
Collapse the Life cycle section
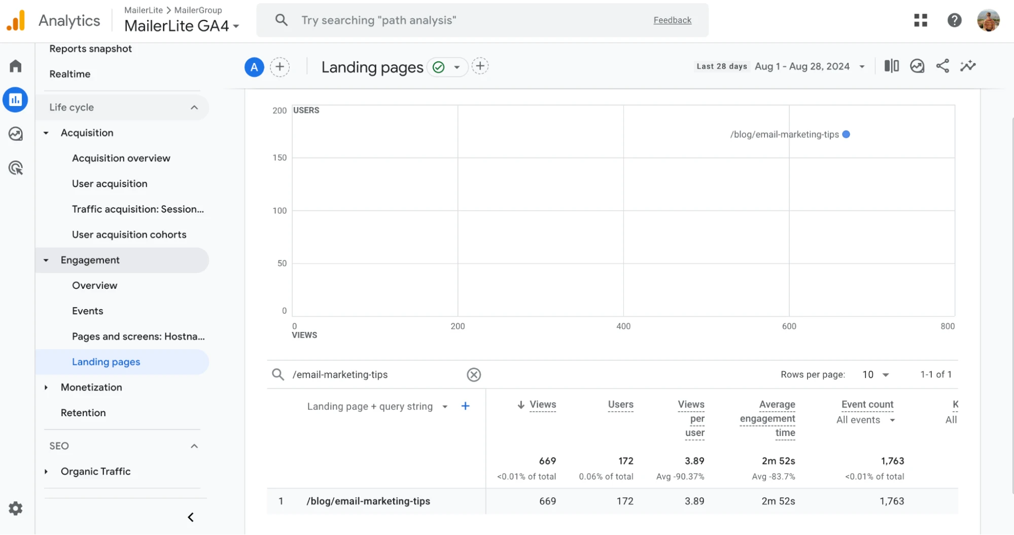[194, 108]
